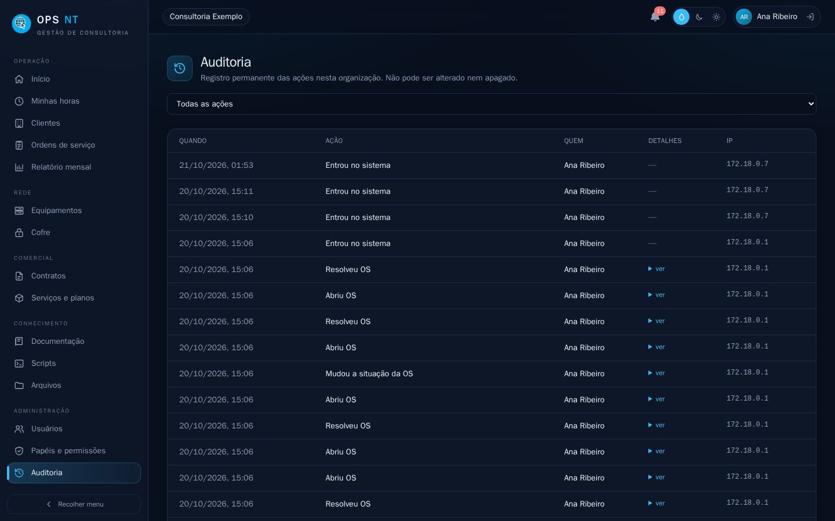The width and height of the screenshot is (835, 521).
Task: Open Scripts terminal icon
Action: coord(19,363)
